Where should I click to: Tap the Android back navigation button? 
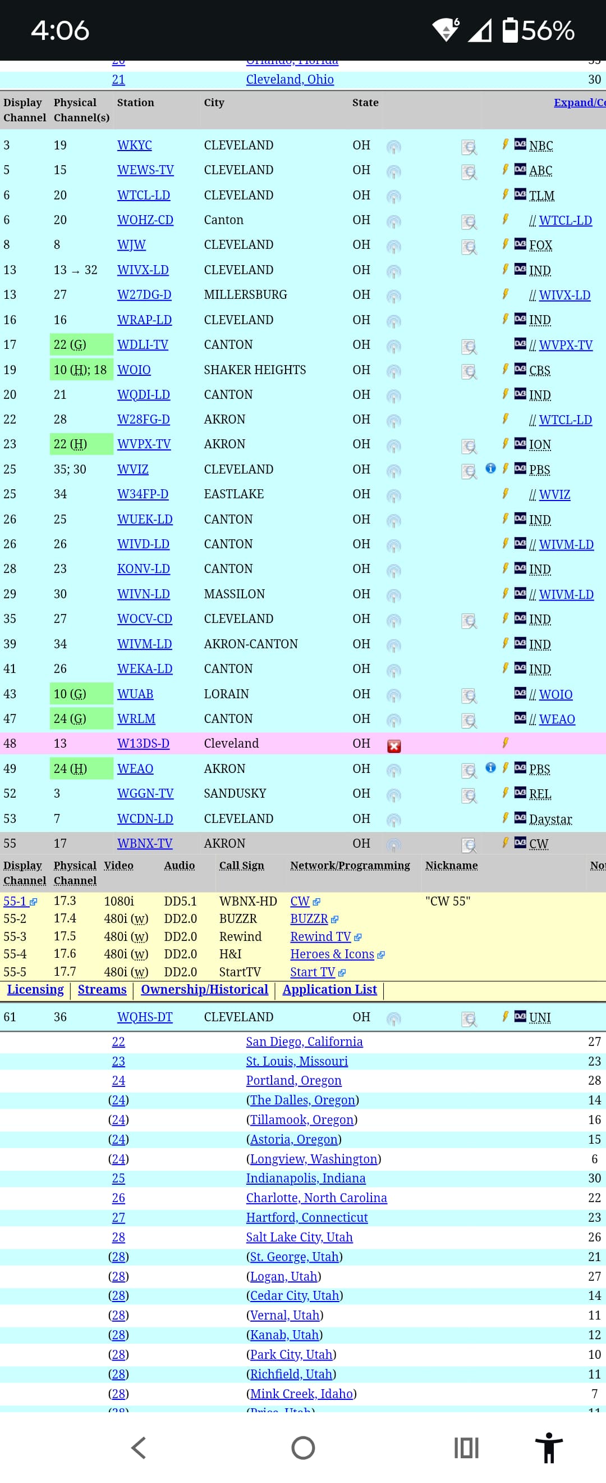coord(139,1447)
